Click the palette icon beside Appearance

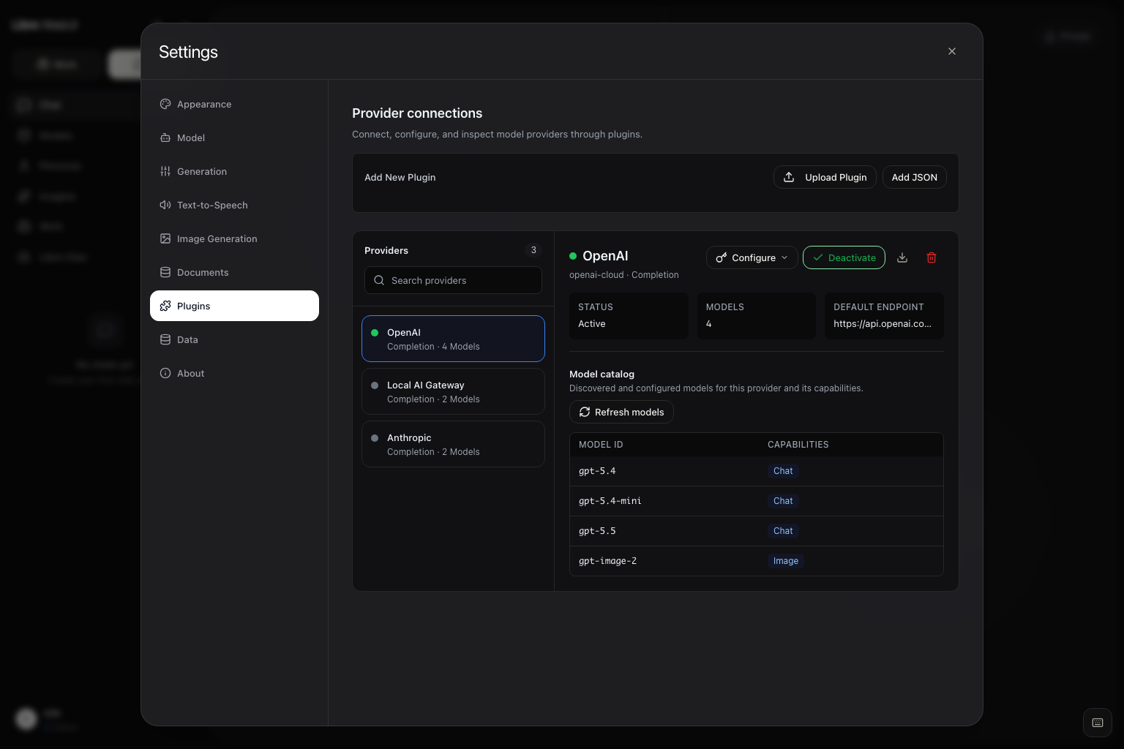pos(165,104)
